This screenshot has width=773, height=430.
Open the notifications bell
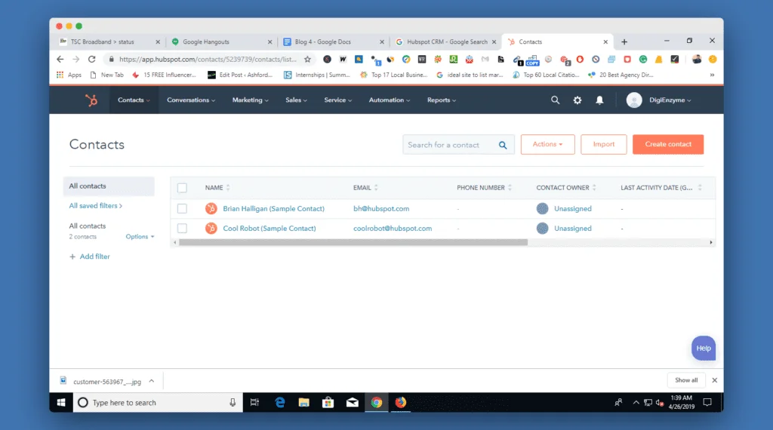[x=599, y=100]
